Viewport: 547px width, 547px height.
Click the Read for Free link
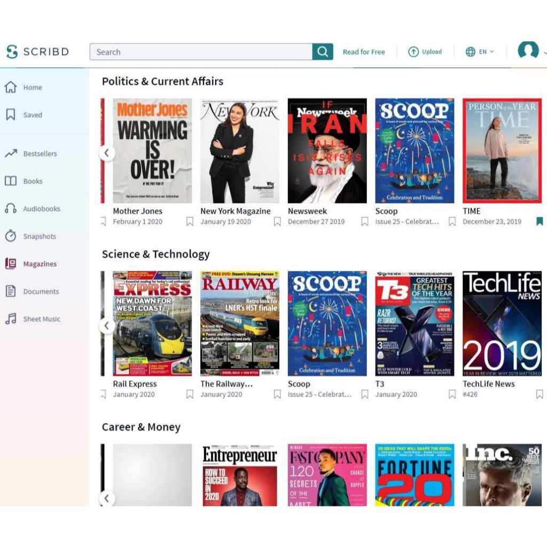click(364, 52)
